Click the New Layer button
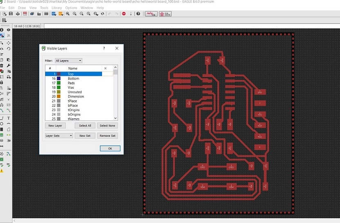 coord(55,126)
